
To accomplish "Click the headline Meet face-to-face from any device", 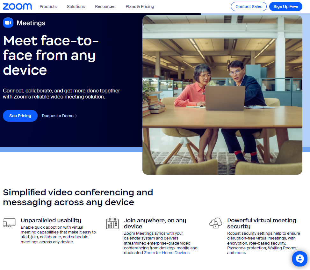I will (49, 55).
